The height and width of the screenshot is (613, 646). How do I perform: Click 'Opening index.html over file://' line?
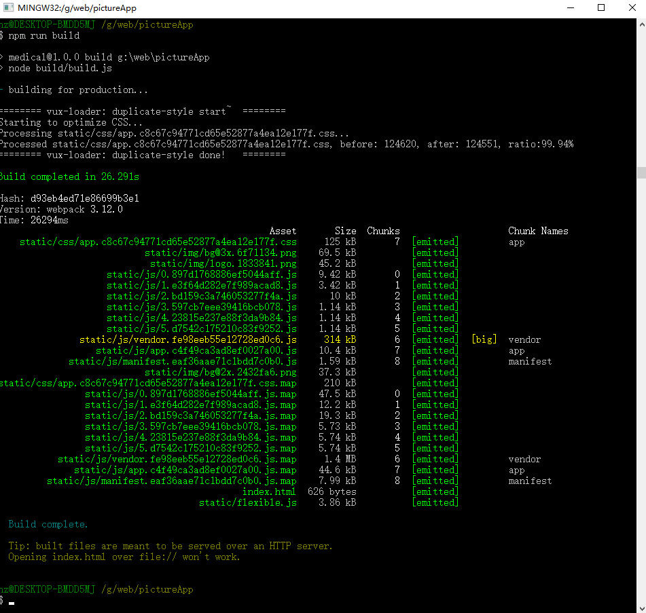click(x=124, y=557)
